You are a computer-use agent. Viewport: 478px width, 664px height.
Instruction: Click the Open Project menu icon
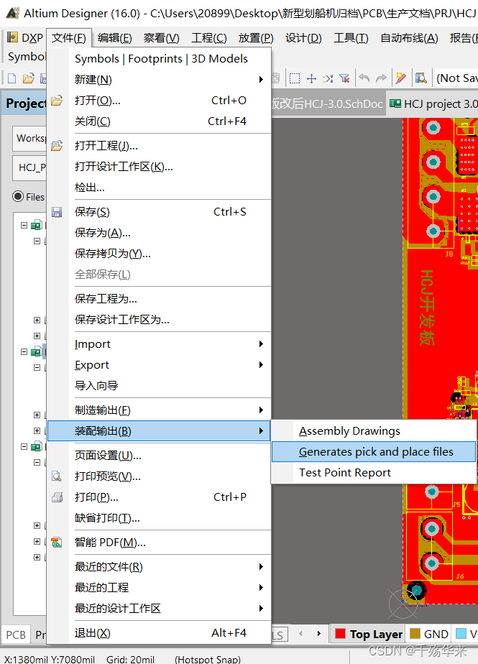[57, 146]
